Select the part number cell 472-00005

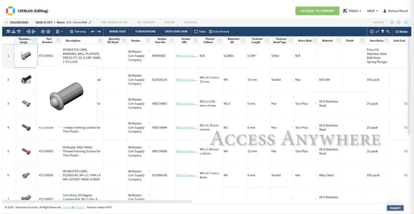(x=50, y=151)
